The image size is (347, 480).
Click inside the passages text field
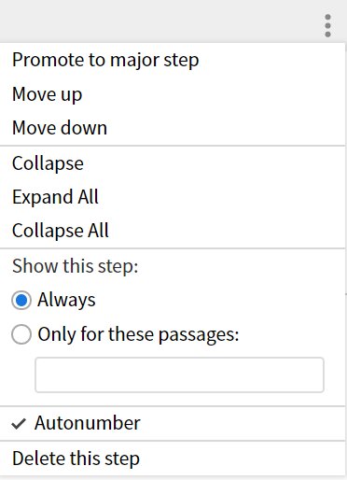click(x=179, y=374)
